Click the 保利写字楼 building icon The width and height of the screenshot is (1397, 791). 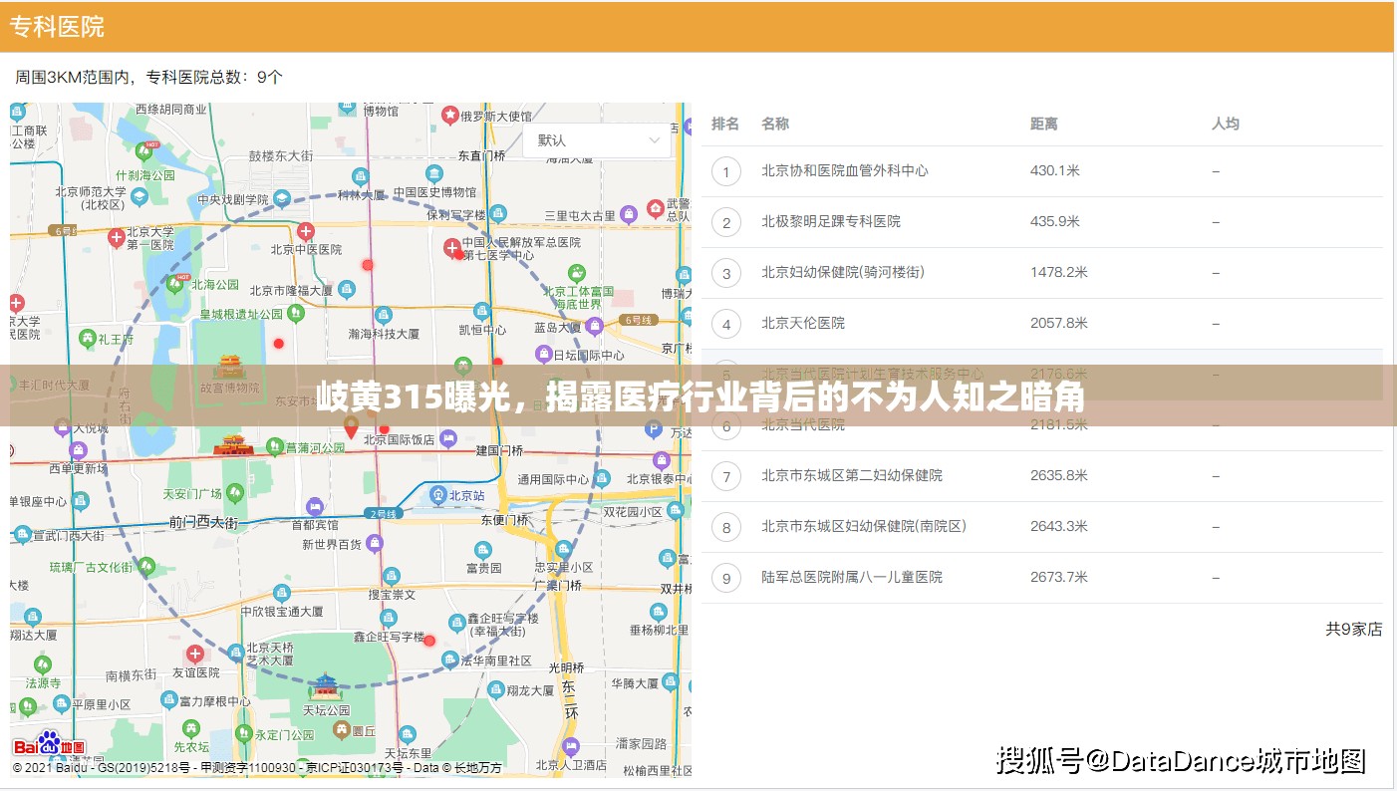pos(498,213)
